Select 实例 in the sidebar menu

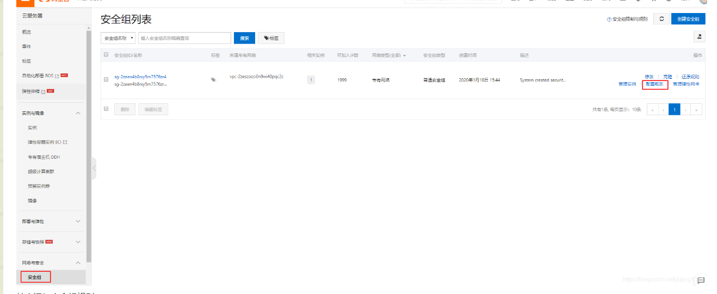tap(33, 128)
